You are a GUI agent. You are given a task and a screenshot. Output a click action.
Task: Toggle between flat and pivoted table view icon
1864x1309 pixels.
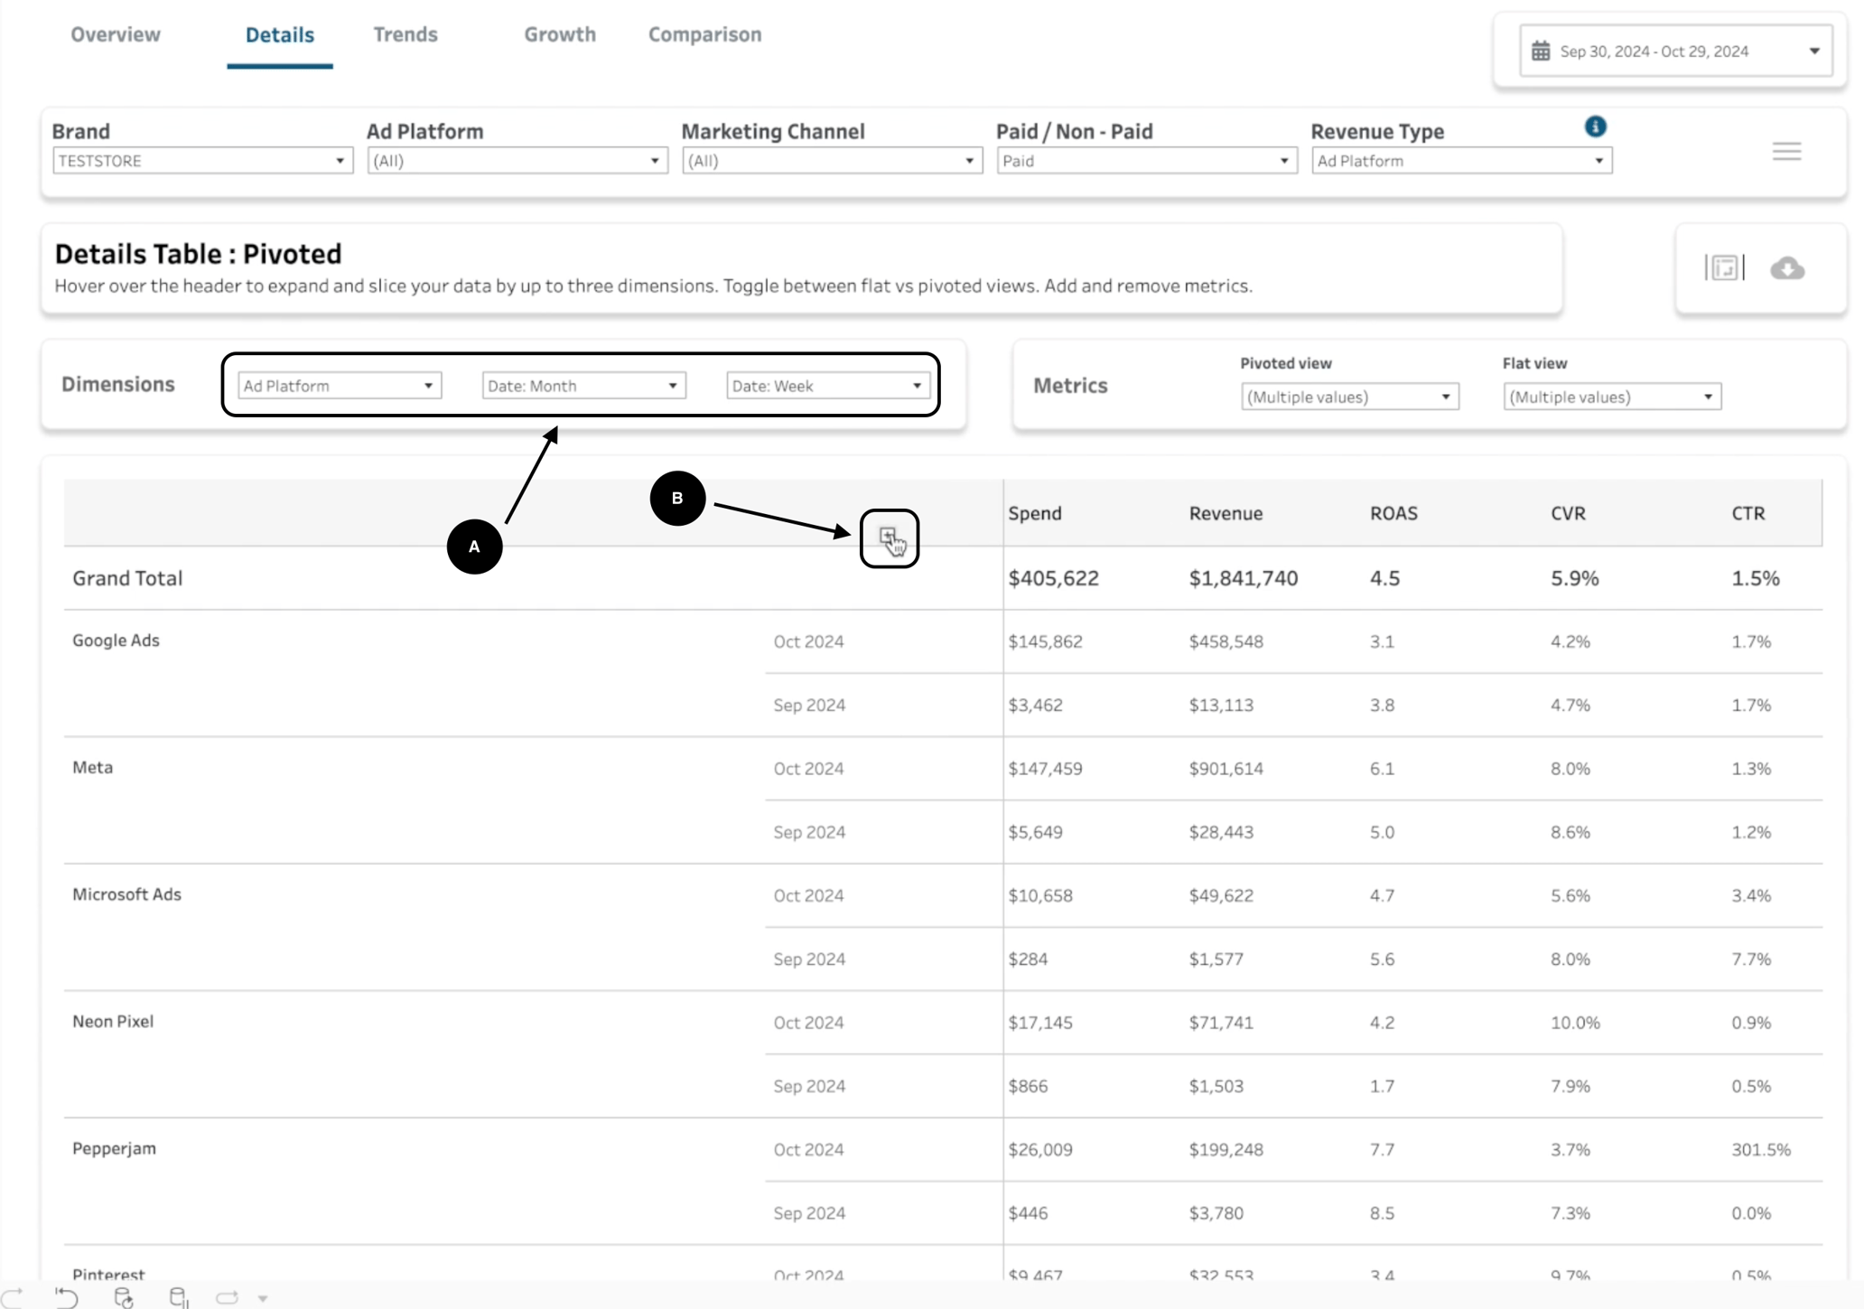pos(1723,267)
